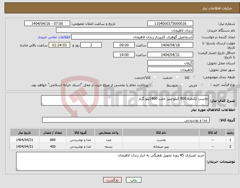Viewport: 240px width, 188px height.
Task: Click quantity 400 cell
Action: click(x=53, y=146)
